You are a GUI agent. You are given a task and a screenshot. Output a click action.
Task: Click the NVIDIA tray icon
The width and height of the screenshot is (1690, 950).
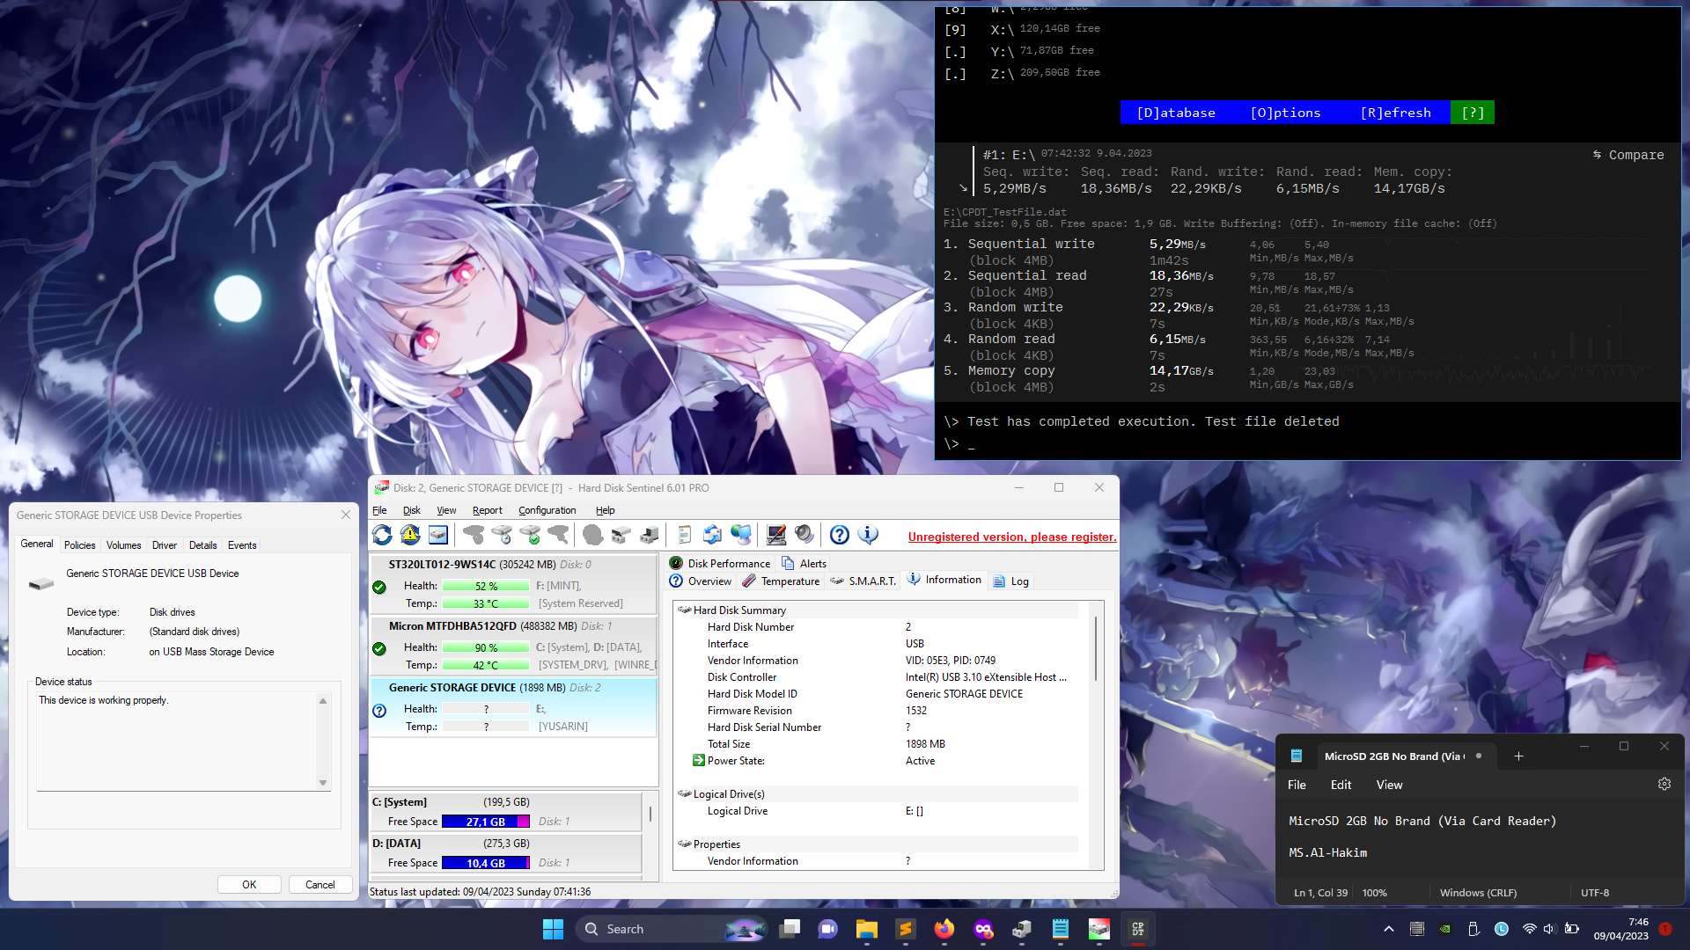pyautogui.click(x=1445, y=929)
